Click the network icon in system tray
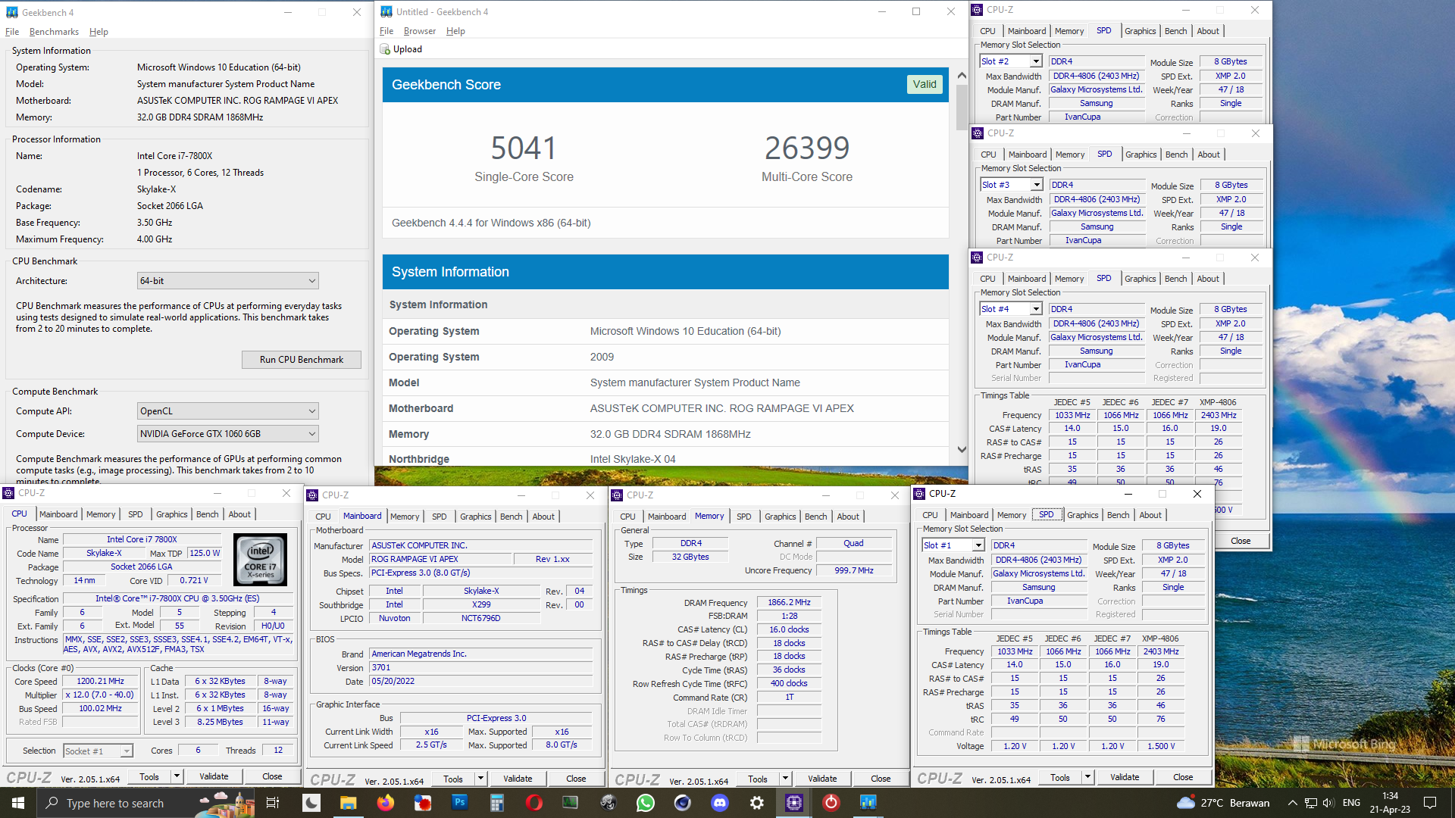Viewport: 1455px width, 818px height. (1310, 803)
